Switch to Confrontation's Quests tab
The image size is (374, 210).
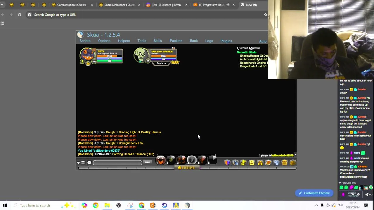pos(71,5)
